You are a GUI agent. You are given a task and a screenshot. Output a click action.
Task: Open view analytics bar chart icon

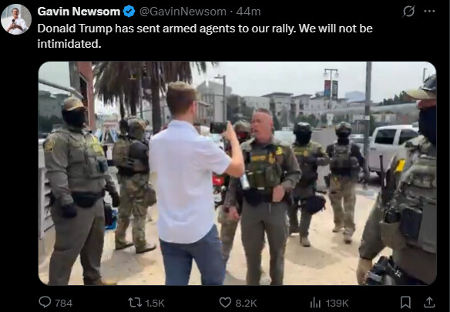[315, 303]
